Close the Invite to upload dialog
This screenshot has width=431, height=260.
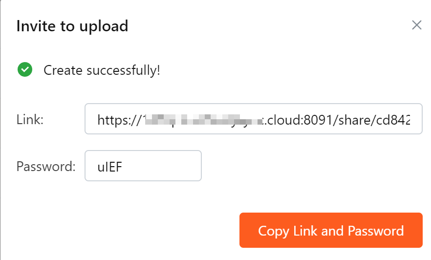(x=417, y=25)
